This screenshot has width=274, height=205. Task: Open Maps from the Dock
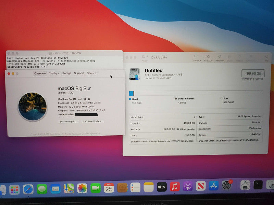(x=69, y=189)
